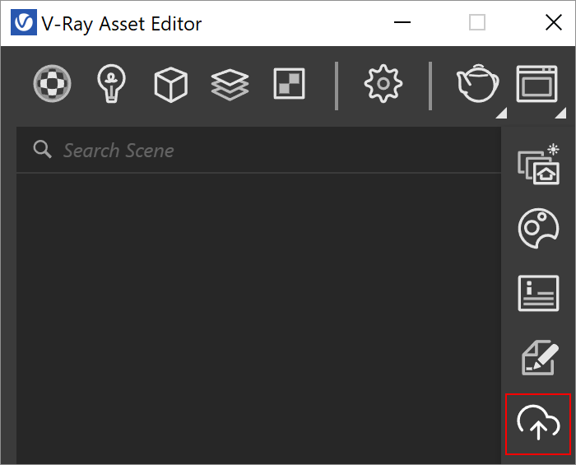
Task: Open the color palette icon in sidebar
Action: [538, 228]
